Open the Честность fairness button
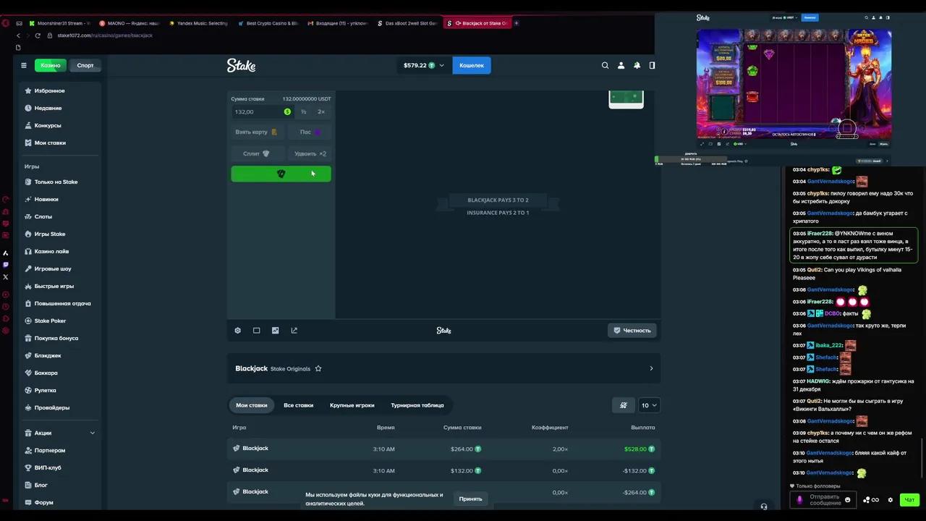The height and width of the screenshot is (521, 926). tap(632, 331)
